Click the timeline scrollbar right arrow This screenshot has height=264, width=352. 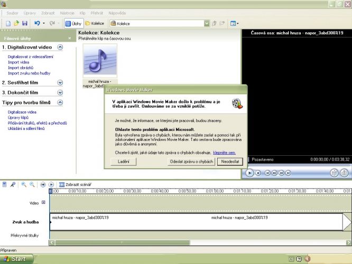[x=348, y=242]
